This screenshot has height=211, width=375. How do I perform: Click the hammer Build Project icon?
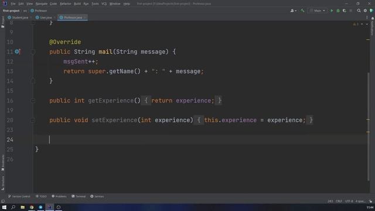pos(302,11)
